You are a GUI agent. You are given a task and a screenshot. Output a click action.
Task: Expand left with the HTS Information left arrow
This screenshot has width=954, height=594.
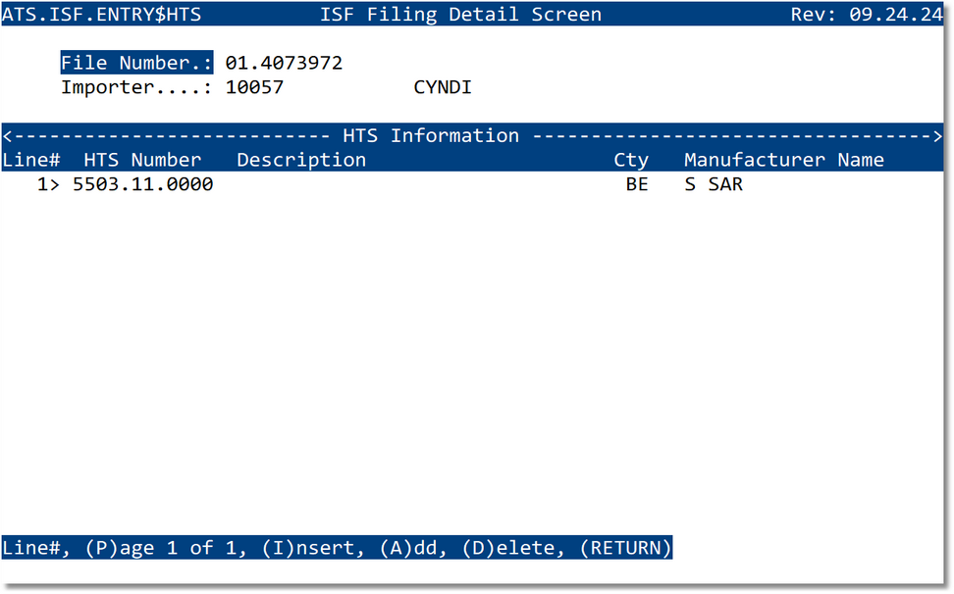(x=8, y=135)
